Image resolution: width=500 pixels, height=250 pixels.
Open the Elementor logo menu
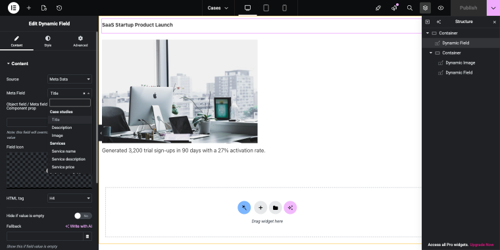click(13, 8)
